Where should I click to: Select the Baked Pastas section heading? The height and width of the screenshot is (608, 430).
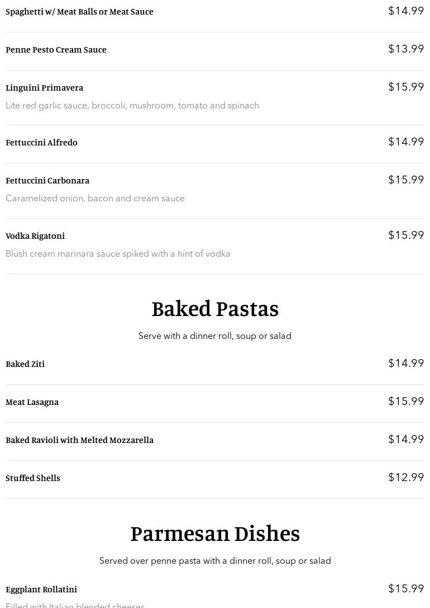(x=215, y=309)
